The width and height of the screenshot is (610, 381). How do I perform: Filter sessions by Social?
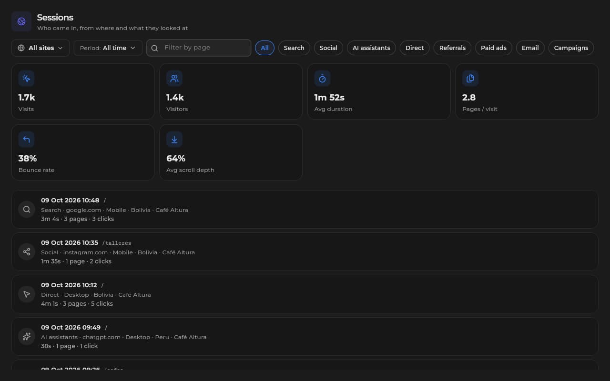328,48
